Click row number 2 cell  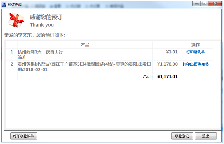click(x=12, y=67)
